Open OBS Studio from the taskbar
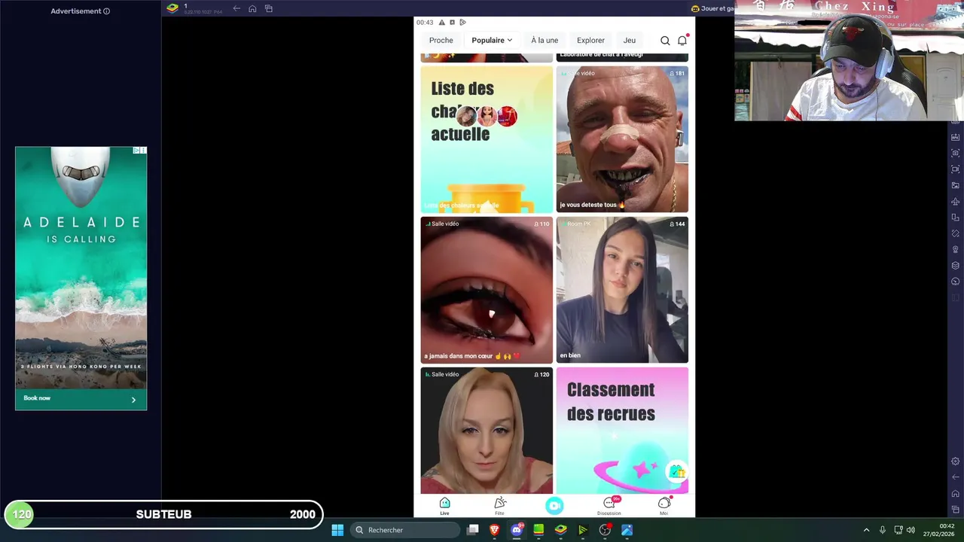Image resolution: width=964 pixels, height=542 pixels. (605, 530)
